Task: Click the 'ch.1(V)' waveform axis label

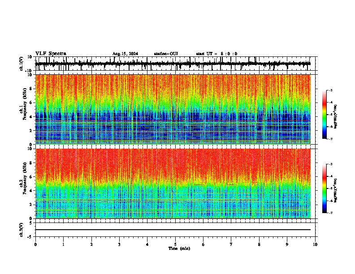Action: (22, 64)
